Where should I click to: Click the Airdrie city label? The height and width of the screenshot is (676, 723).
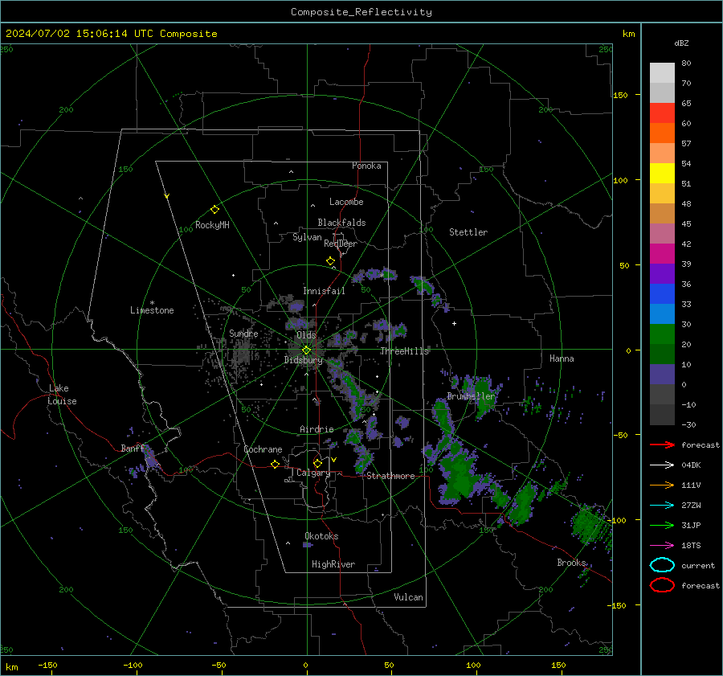317,429
